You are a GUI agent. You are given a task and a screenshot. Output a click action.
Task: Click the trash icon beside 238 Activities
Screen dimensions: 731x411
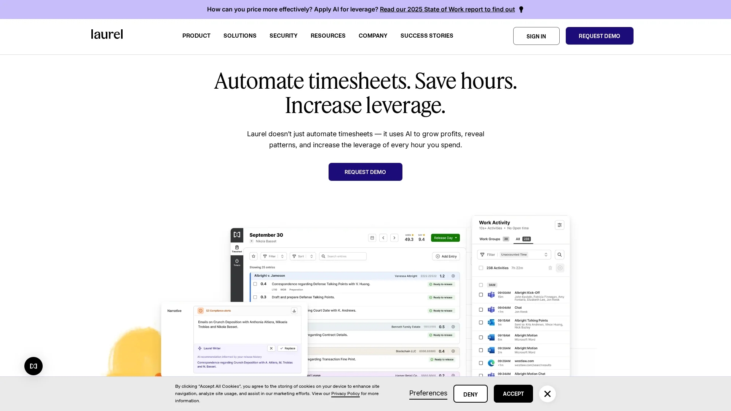[550, 268]
